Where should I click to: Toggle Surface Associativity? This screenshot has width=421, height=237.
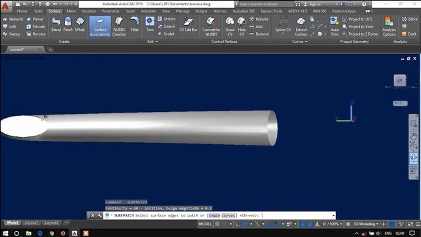pyautogui.click(x=100, y=26)
